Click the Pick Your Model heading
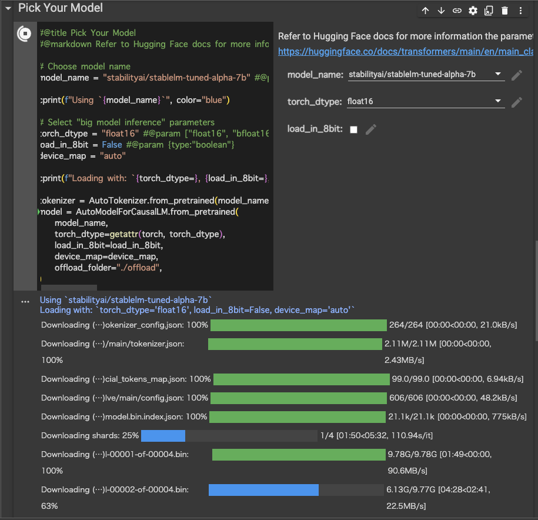Screen dimensions: 538x520 (61, 8)
